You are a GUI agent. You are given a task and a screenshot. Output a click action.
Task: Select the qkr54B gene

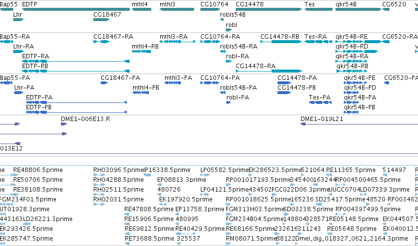coord(359,9)
